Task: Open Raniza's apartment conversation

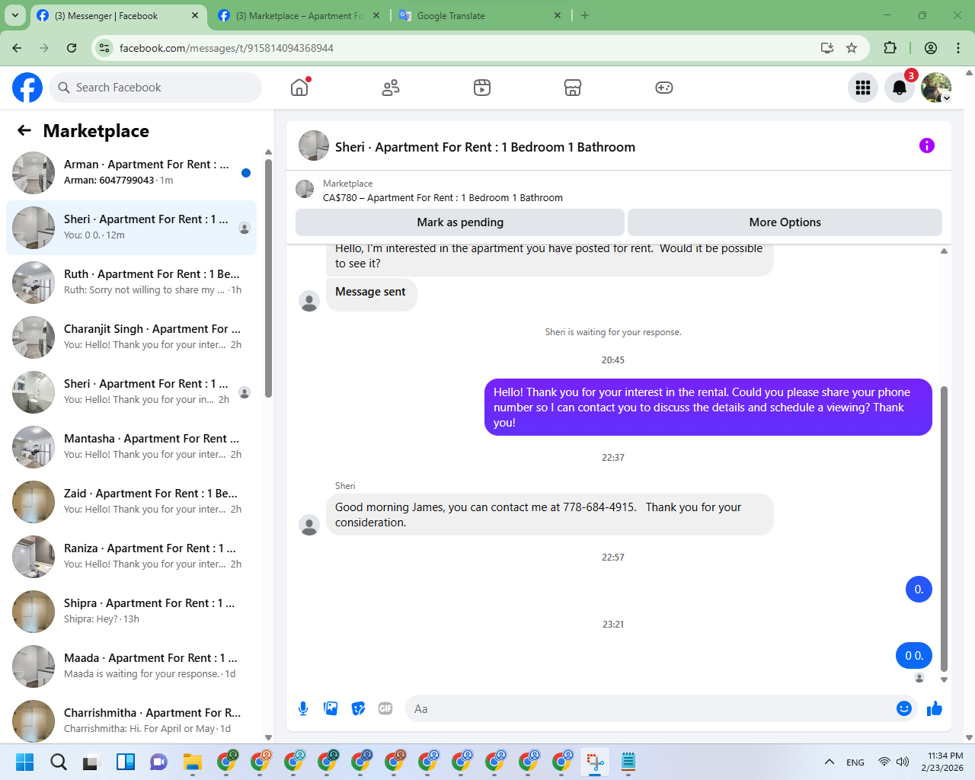Action: [131, 557]
